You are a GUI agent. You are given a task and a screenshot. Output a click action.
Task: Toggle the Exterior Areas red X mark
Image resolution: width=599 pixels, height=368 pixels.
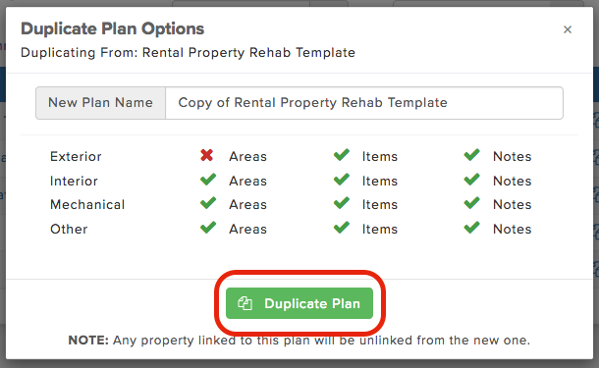pos(206,155)
